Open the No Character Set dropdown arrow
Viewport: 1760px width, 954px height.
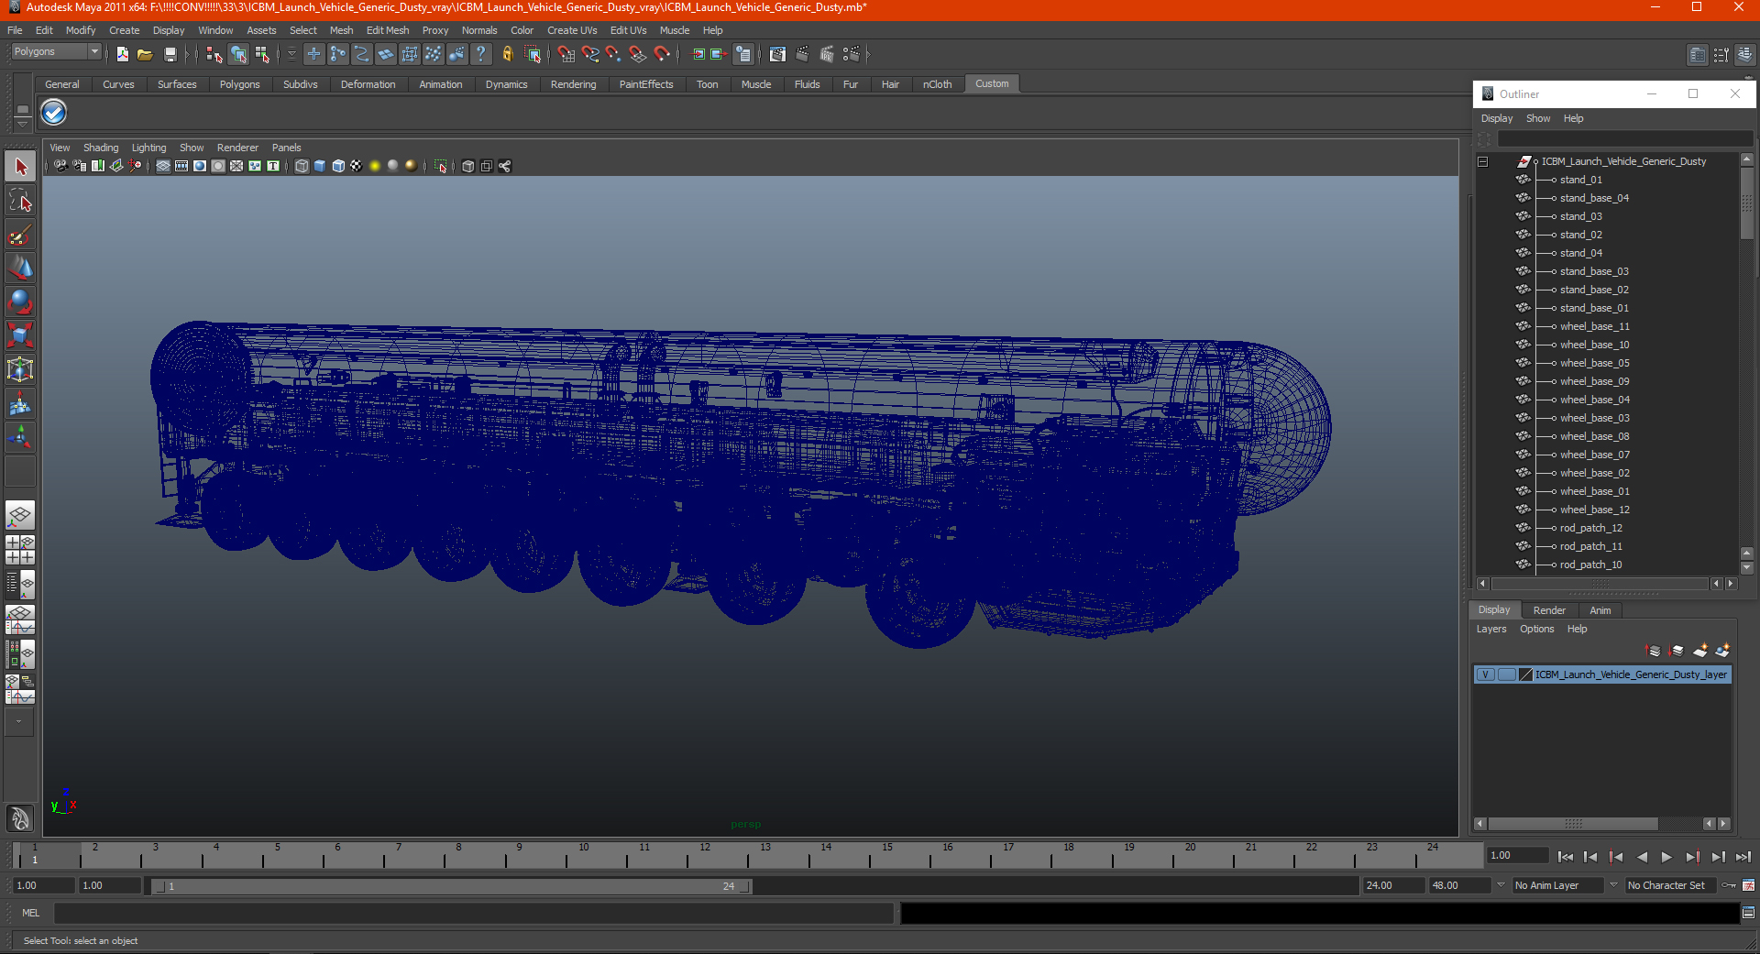1613,885
